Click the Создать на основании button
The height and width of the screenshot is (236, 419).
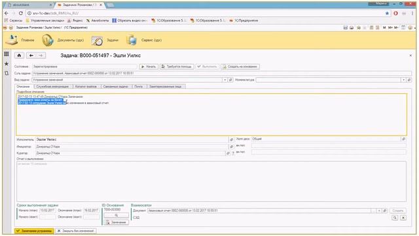(240, 66)
